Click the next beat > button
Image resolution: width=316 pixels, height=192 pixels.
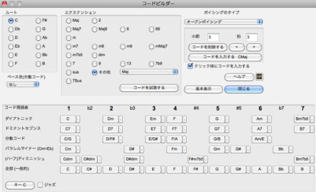(x=254, y=47)
